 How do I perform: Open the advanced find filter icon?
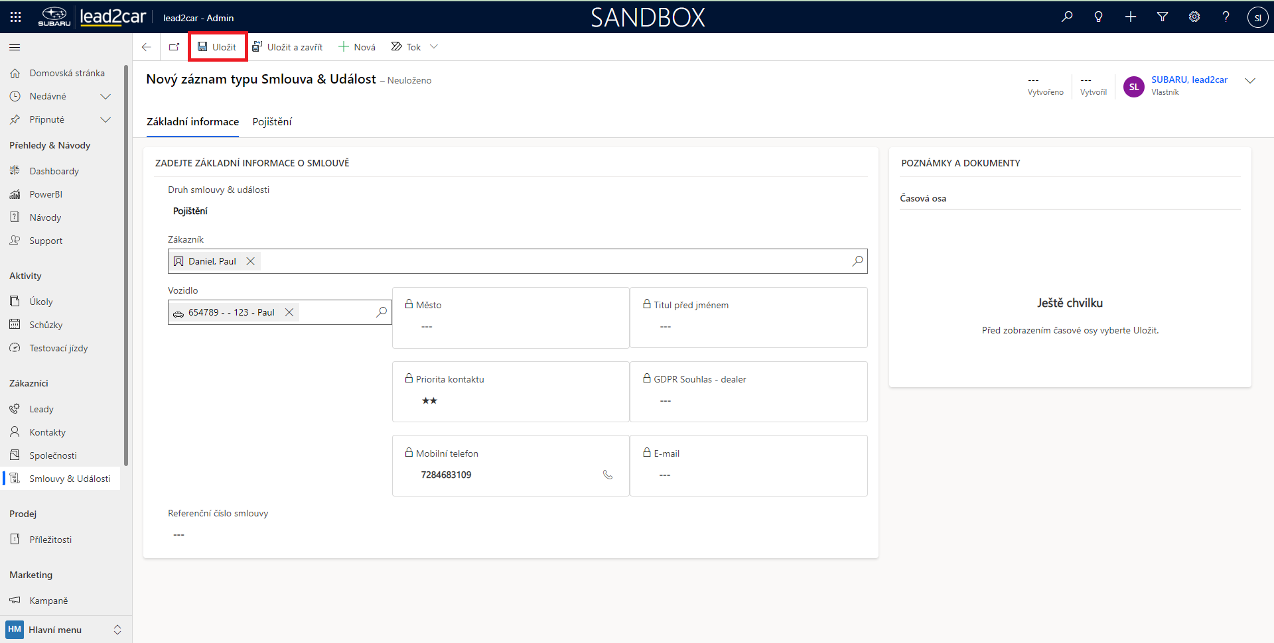[1163, 17]
